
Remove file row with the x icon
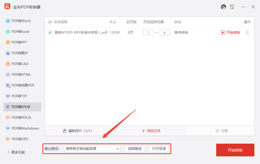[247, 33]
